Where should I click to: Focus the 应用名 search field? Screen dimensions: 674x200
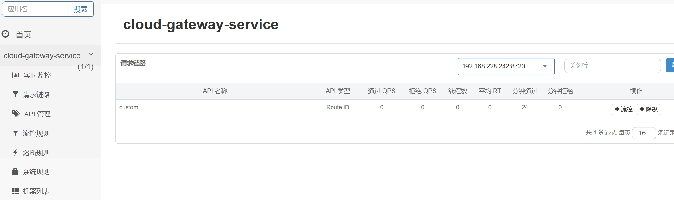pos(35,9)
